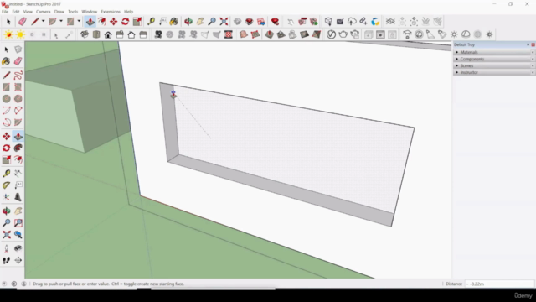Activate the Scale tool in top toolbar

[137, 22]
